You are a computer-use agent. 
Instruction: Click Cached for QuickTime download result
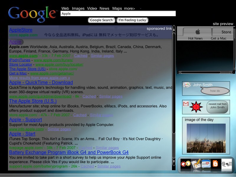tap(89, 96)
